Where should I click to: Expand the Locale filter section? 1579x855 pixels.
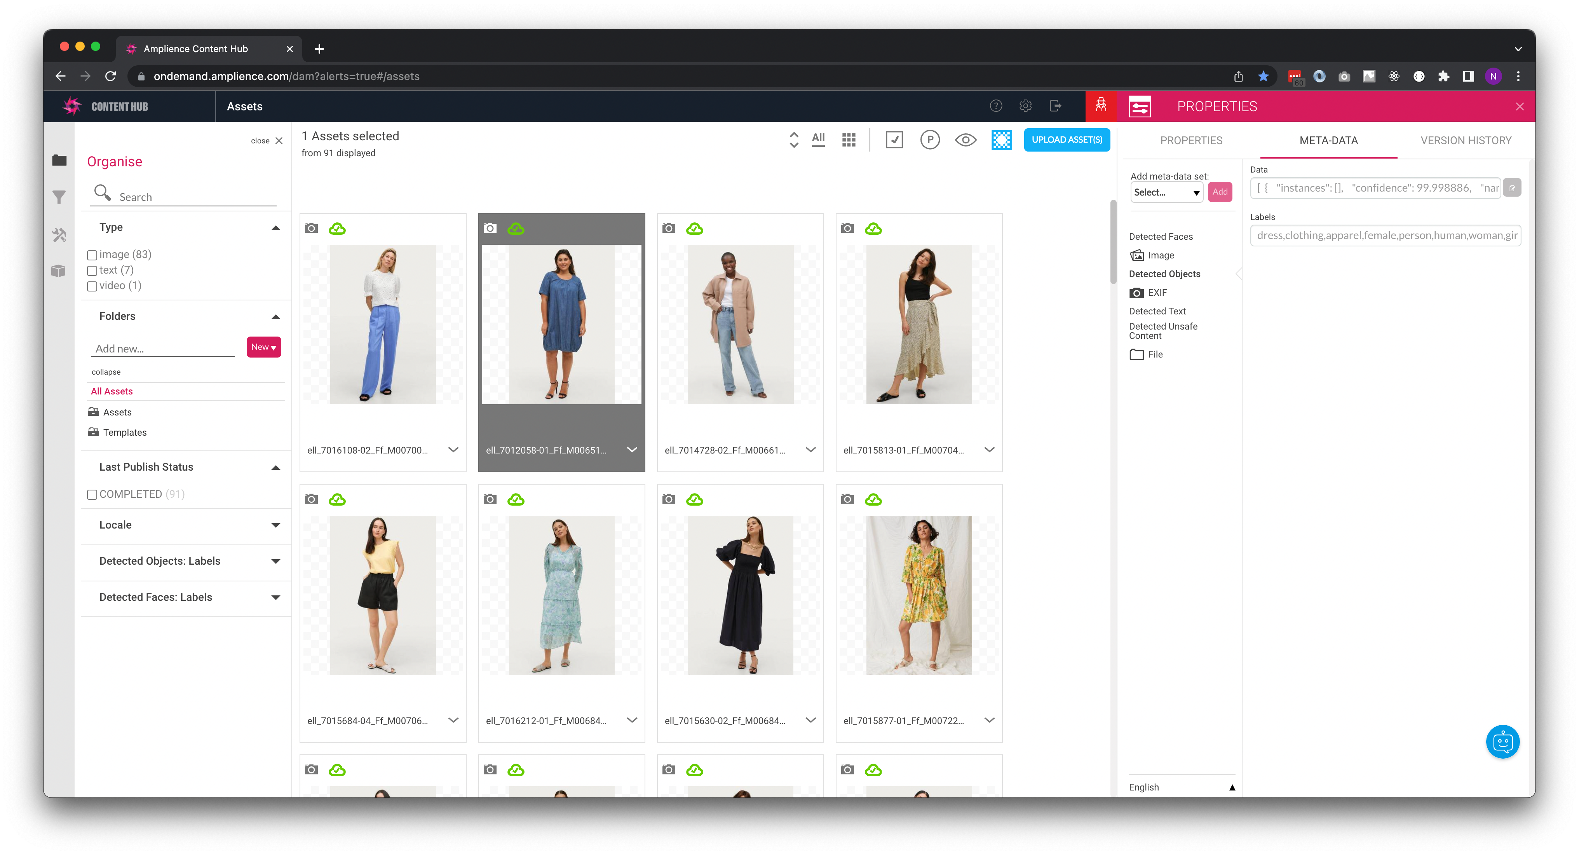click(275, 526)
